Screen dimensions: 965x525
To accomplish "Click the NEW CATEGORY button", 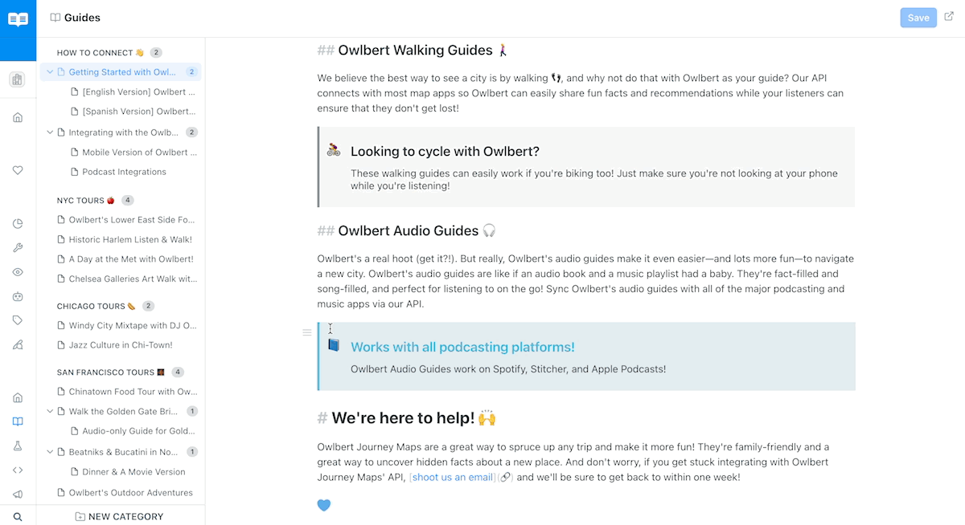I will [119, 517].
